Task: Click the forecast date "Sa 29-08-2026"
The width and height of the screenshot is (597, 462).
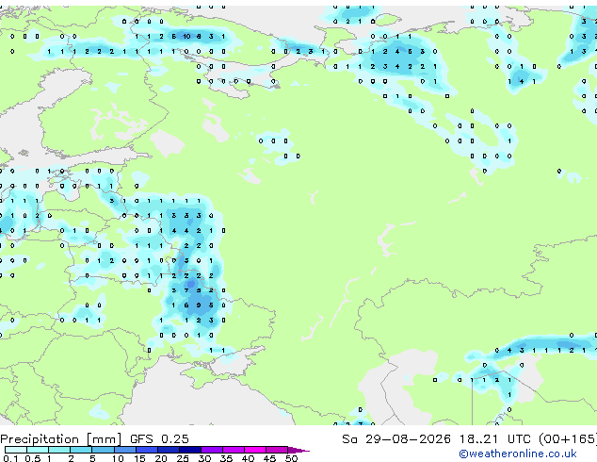Action: point(396,439)
